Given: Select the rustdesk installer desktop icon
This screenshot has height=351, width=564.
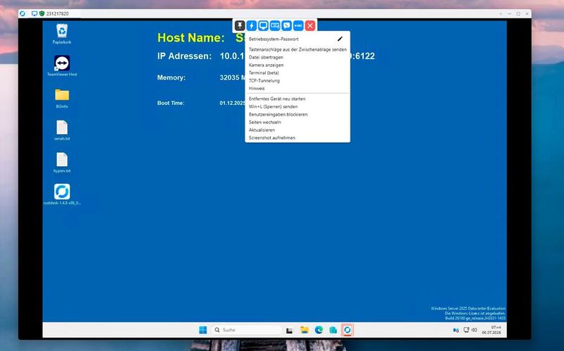Looking at the screenshot, I should pos(62,195).
